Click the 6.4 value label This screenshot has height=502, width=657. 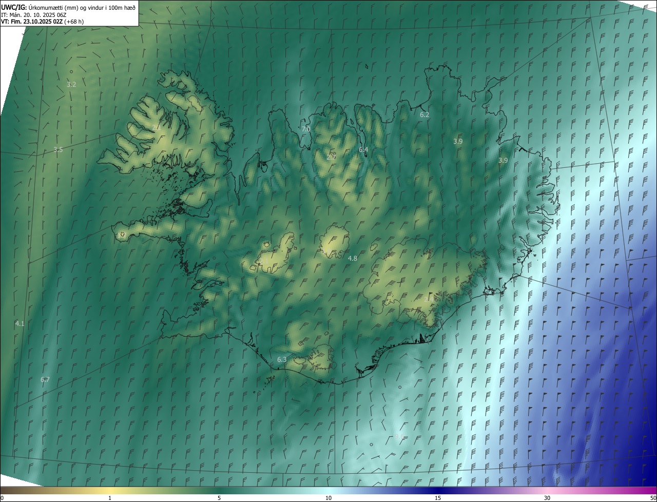tap(363, 149)
